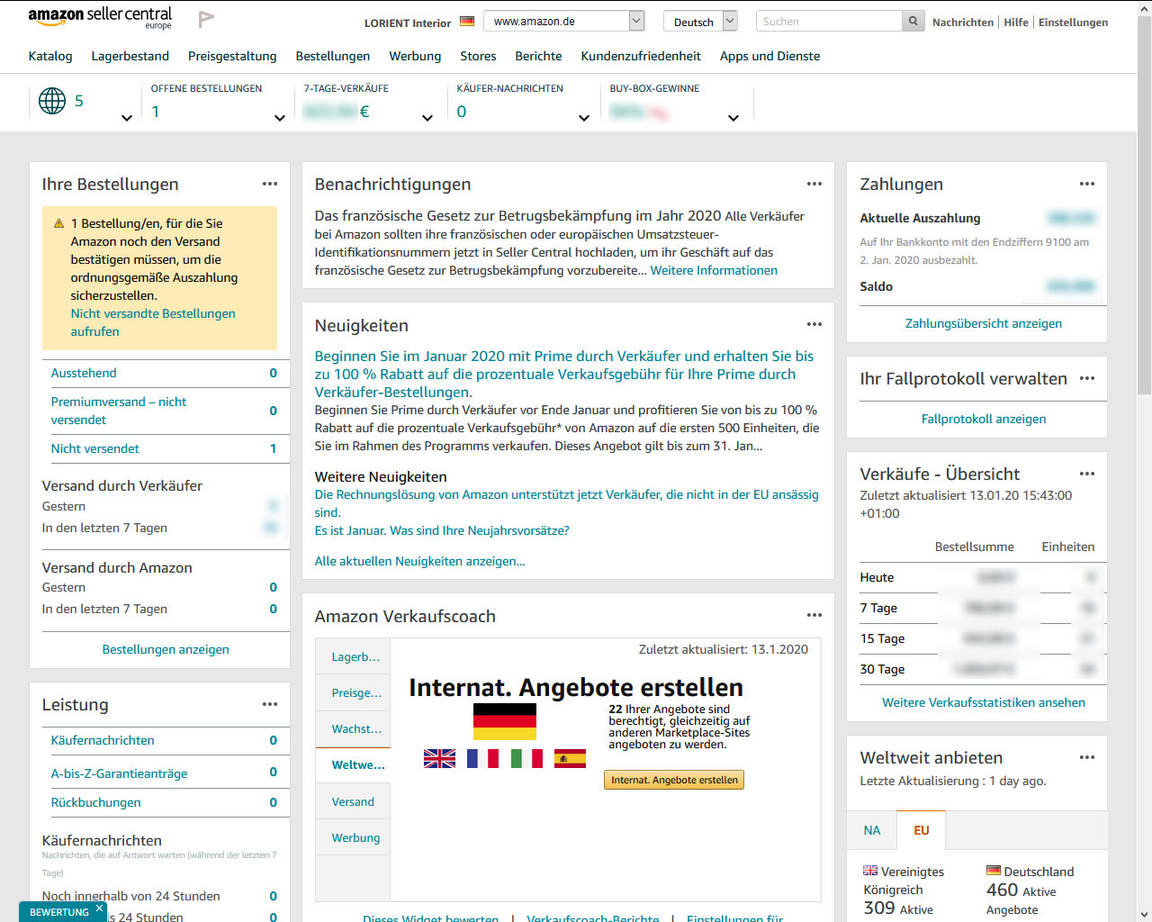
Task: Open Benachrichtigungen widget options menu
Action: pos(814,184)
